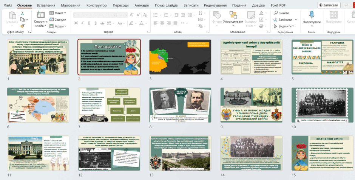
Task: Select the Format Painter brush icon
Action: click(x=22, y=26)
